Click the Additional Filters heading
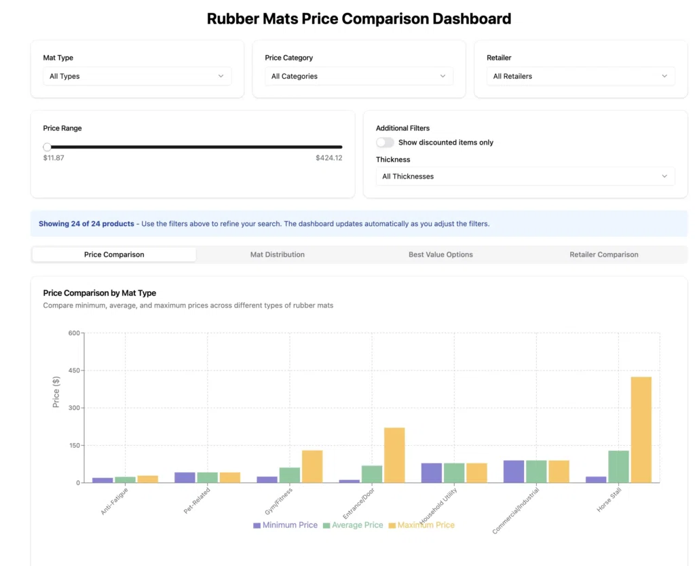Image resolution: width=695 pixels, height=566 pixels. click(403, 128)
